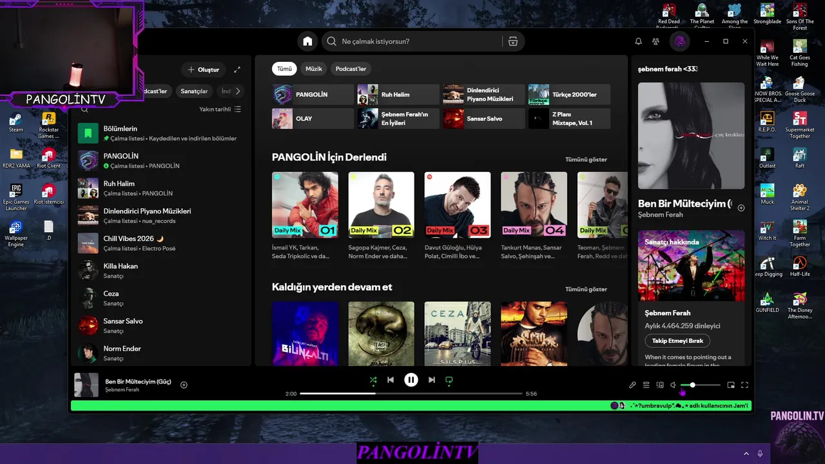Open the Steam desktop shortcut
The image size is (825, 464).
[x=15, y=122]
